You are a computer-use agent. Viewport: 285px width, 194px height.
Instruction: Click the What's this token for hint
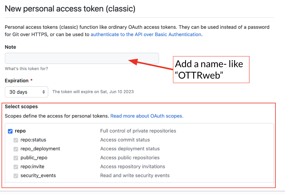tap(26, 68)
